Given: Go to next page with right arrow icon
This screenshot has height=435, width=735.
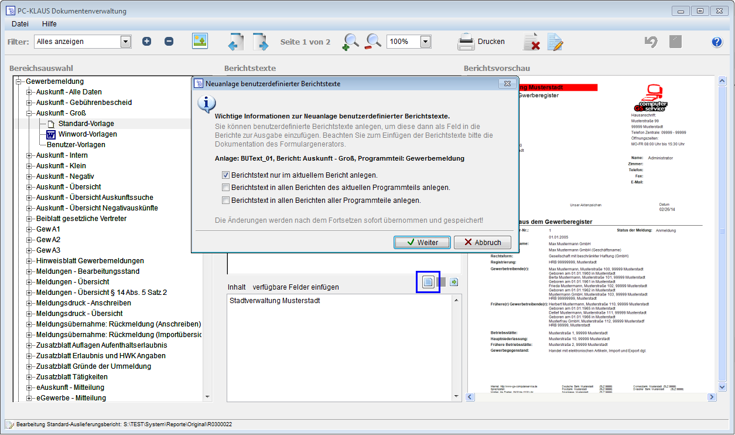Looking at the screenshot, I should point(260,42).
